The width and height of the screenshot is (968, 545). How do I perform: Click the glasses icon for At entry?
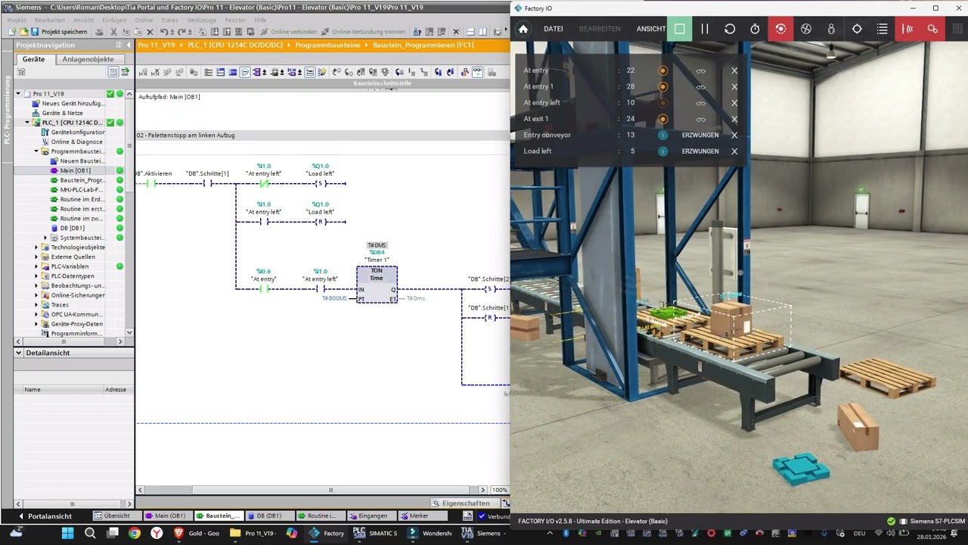tap(701, 71)
